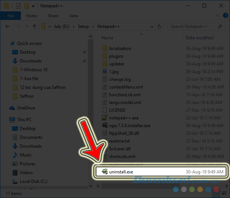Open the address bar history dropdown

pos(152,27)
